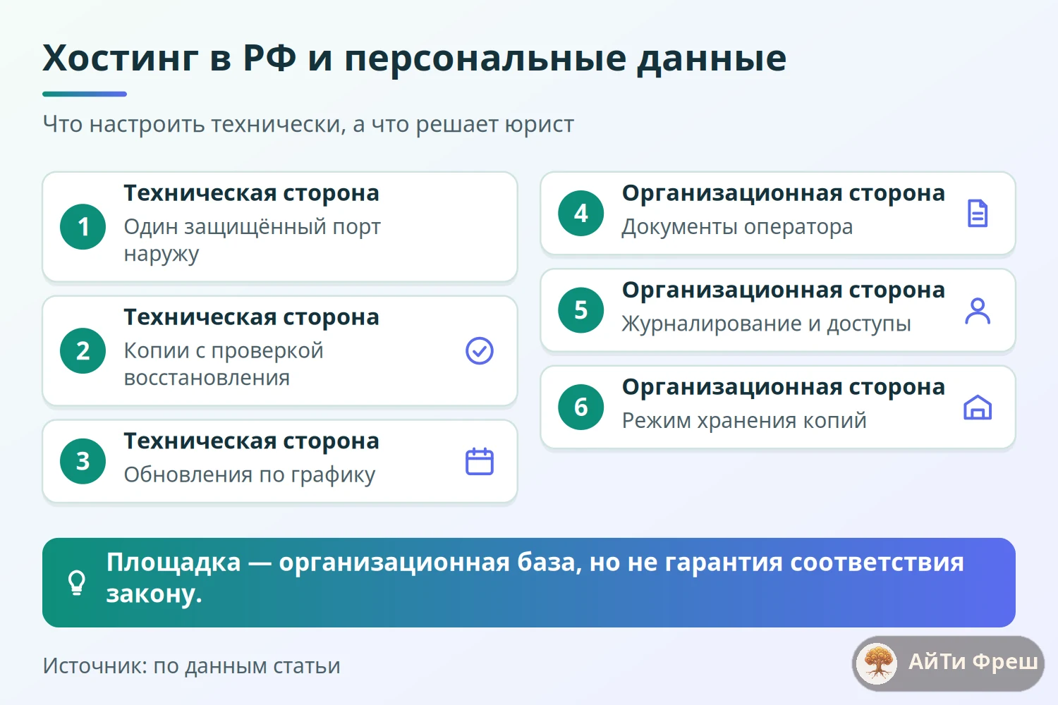1058x705 pixels.
Task: Click the person icon next to Журналирование и доступы
Action: (x=978, y=310)
